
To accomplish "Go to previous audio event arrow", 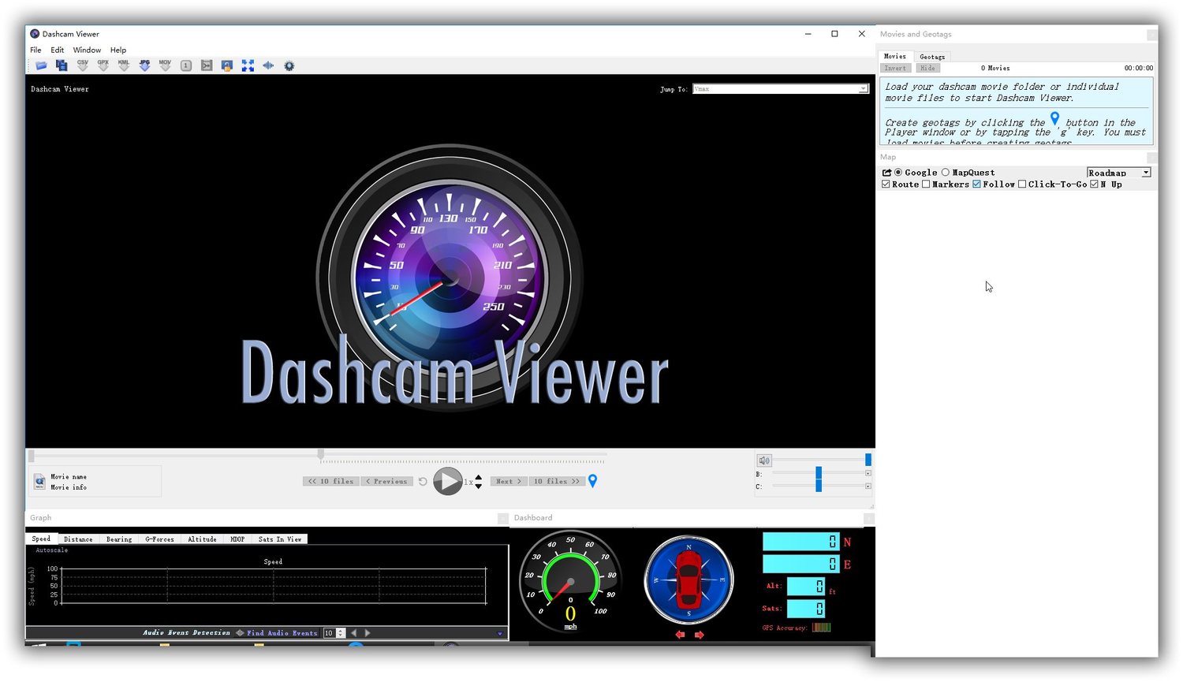I will tap(353, 632).
